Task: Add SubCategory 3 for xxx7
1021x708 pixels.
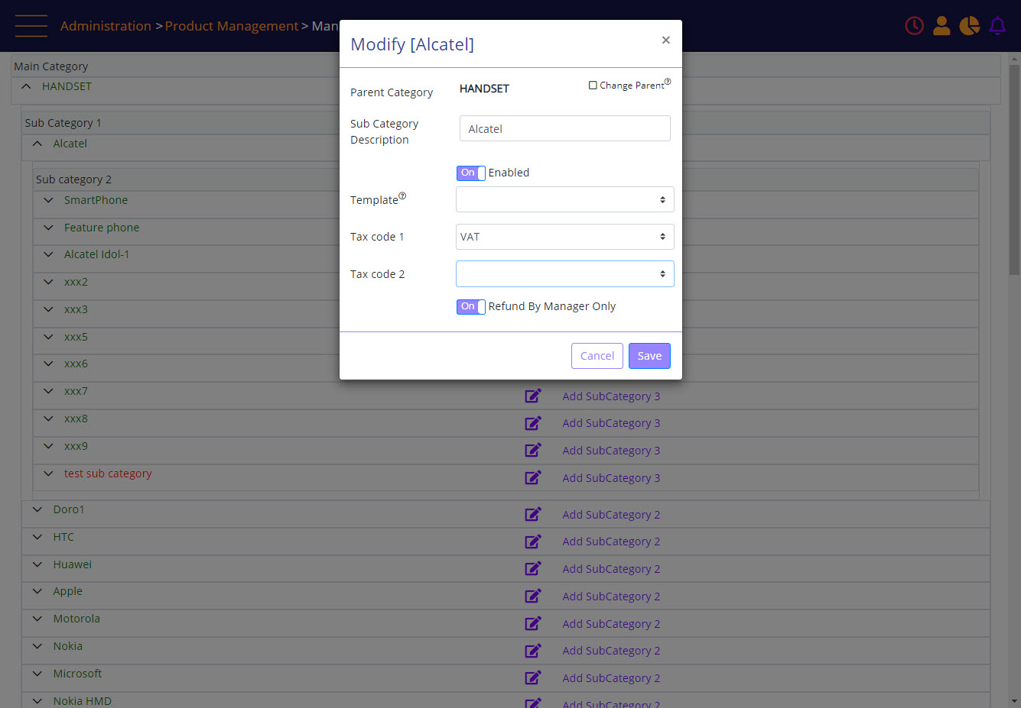Action: pos(611,396)
